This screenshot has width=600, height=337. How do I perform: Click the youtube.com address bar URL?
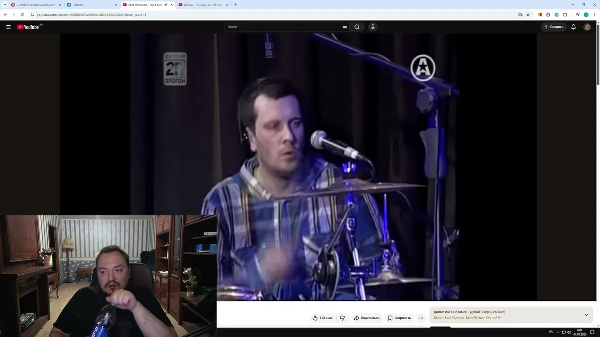click(91, 15)
